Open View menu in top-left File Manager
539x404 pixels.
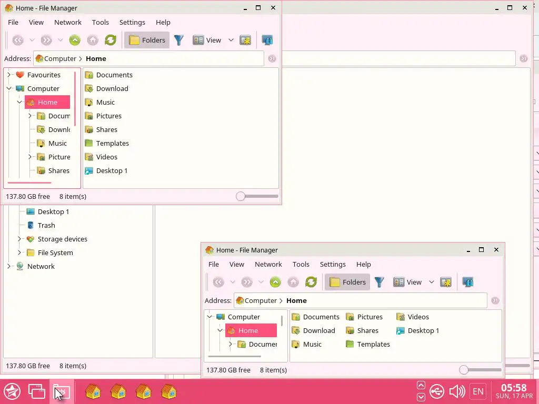coord(36,22)
